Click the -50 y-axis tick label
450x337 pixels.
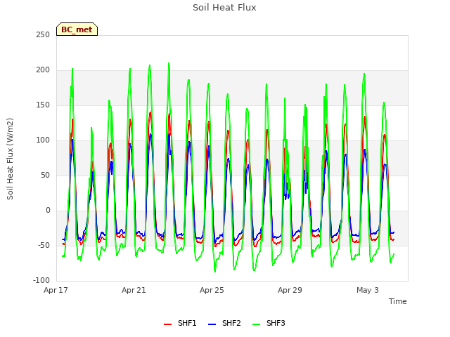(x=44, y=246)
